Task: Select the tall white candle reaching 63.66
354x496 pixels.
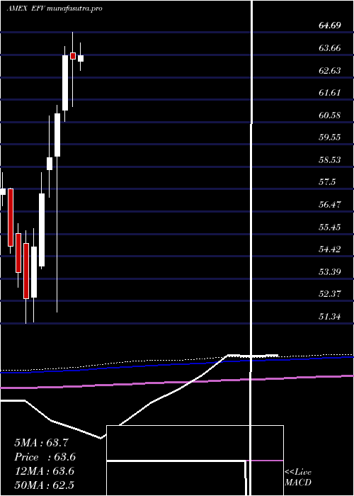Action: coord(65,83)
